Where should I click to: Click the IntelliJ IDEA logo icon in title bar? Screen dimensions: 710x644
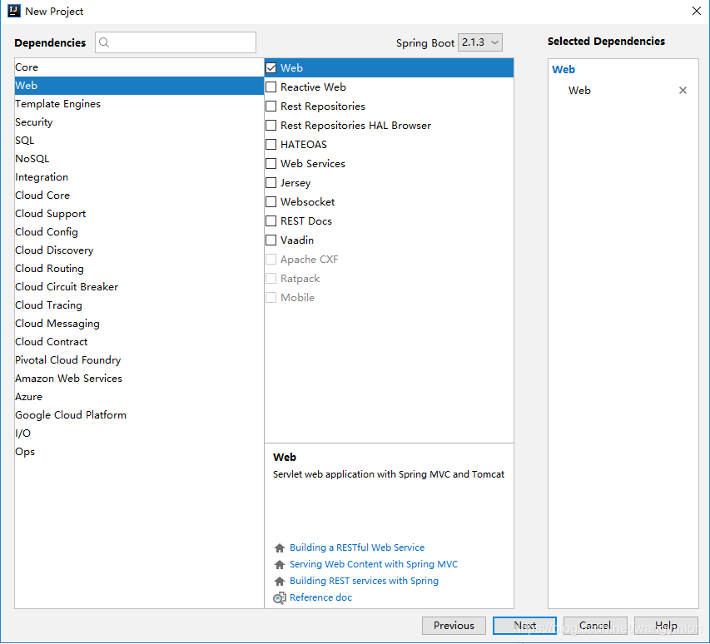13,11
